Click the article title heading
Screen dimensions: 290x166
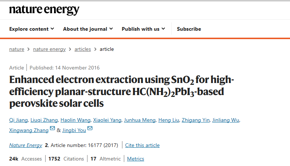tap(117, 91)
